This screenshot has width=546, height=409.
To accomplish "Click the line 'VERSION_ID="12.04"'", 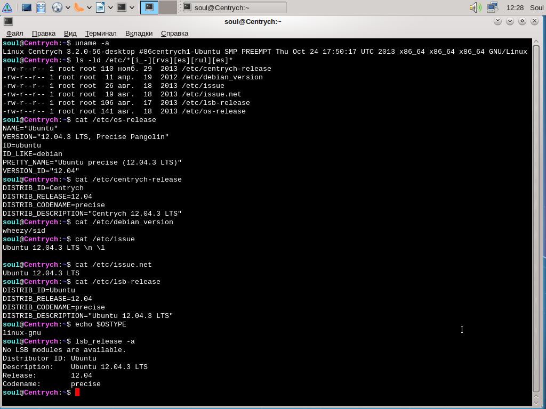I will pos(41,171).
